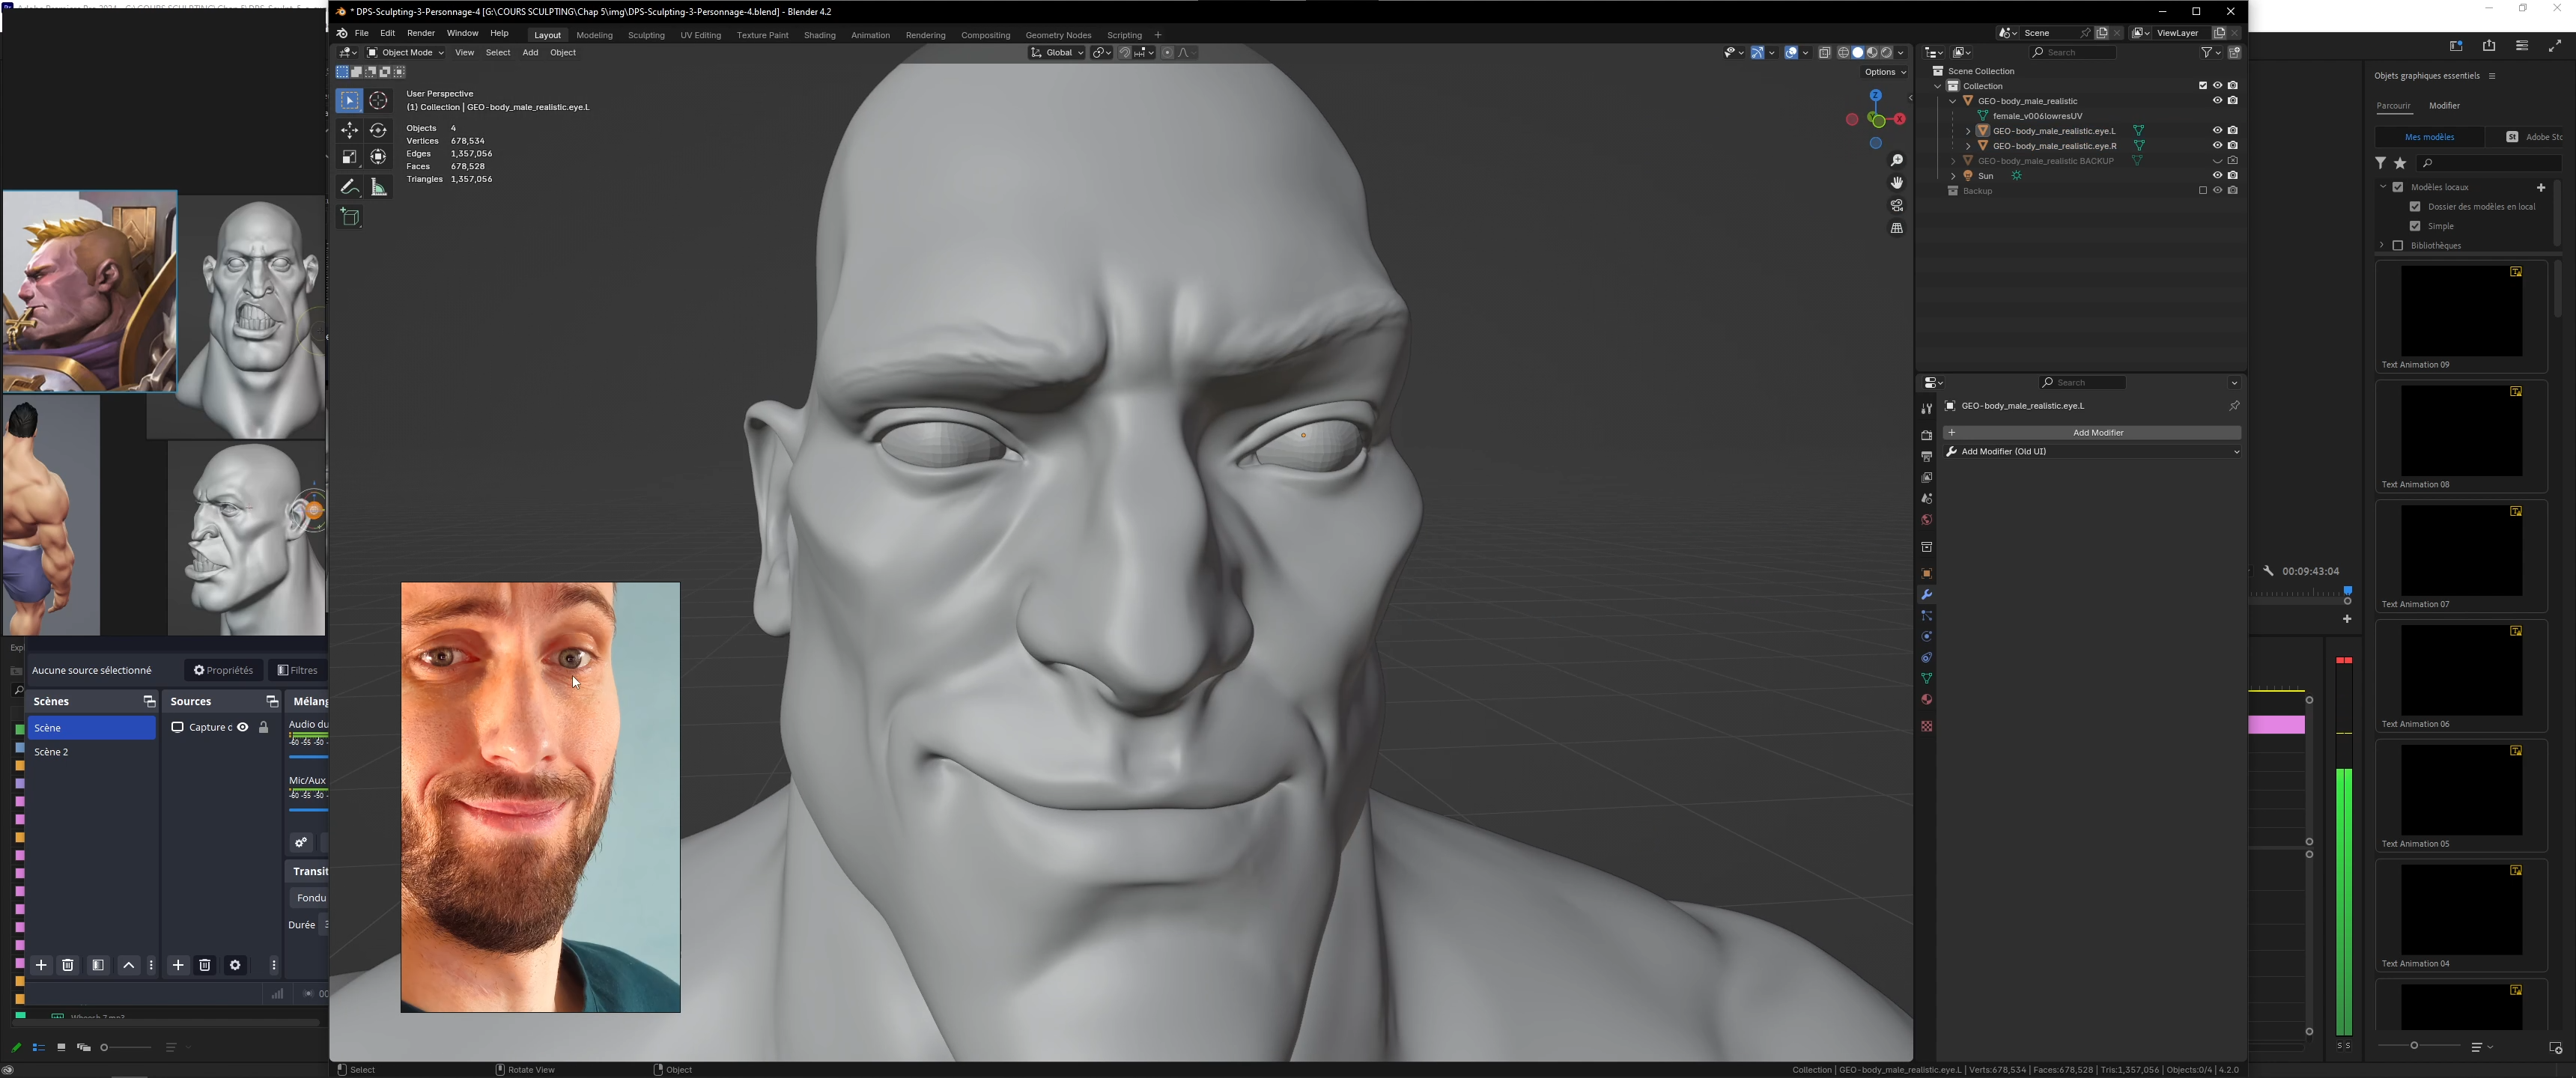The image size is (2576, 1078).
Task: Open the Modifier tab in Objets graphiques
Action: point(2444,106)
